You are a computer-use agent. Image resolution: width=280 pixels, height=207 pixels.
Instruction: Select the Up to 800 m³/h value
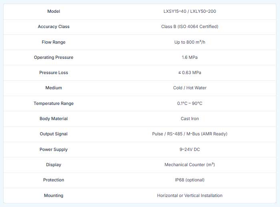coord(190,42)
